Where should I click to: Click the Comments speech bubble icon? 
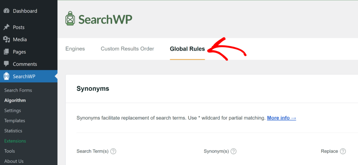(6, 64)
